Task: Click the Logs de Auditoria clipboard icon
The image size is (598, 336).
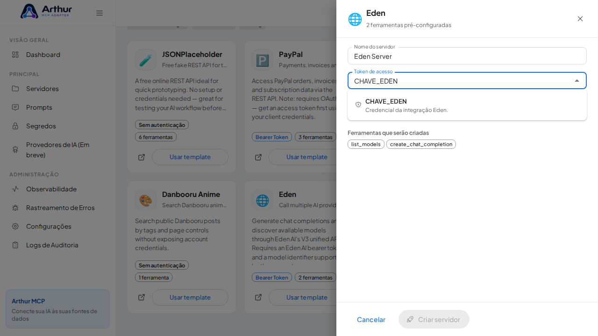Action: (15, 245)
